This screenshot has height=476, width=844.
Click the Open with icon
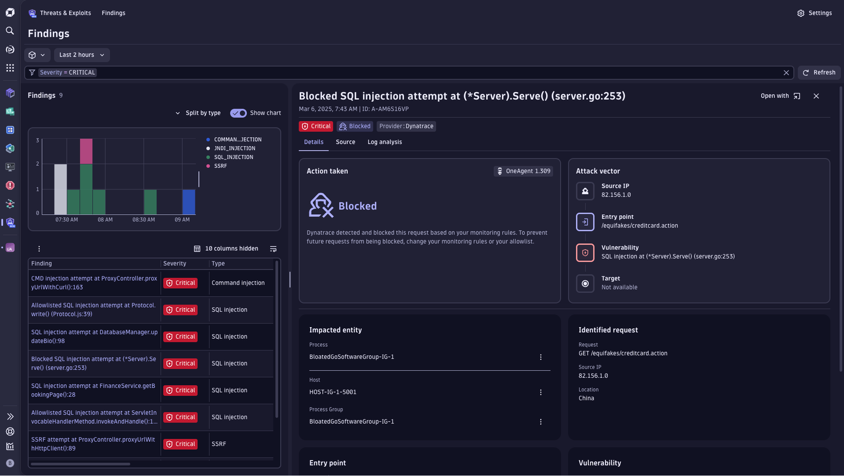[797, 96]
